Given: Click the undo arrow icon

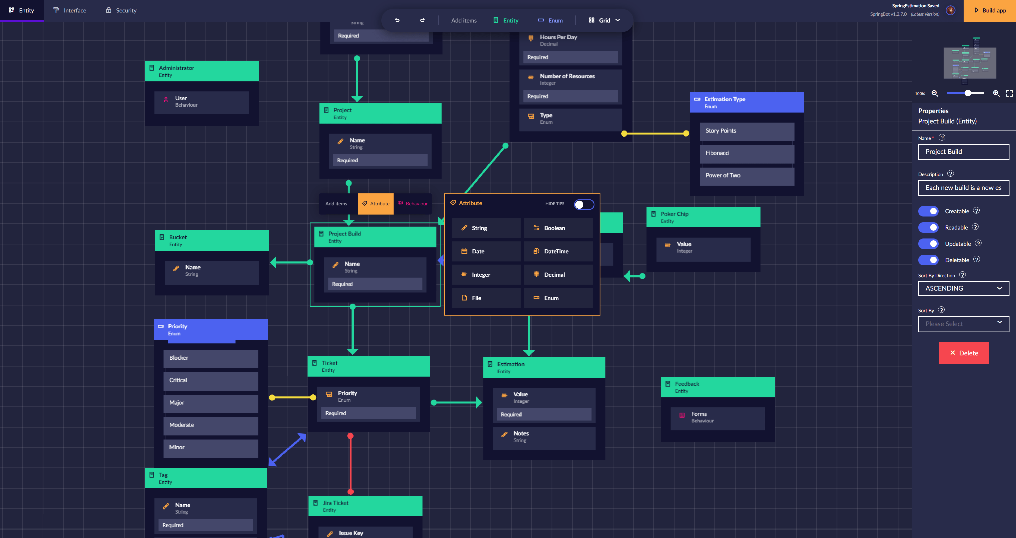Looking at the screenshot, I should pos(397,20).
